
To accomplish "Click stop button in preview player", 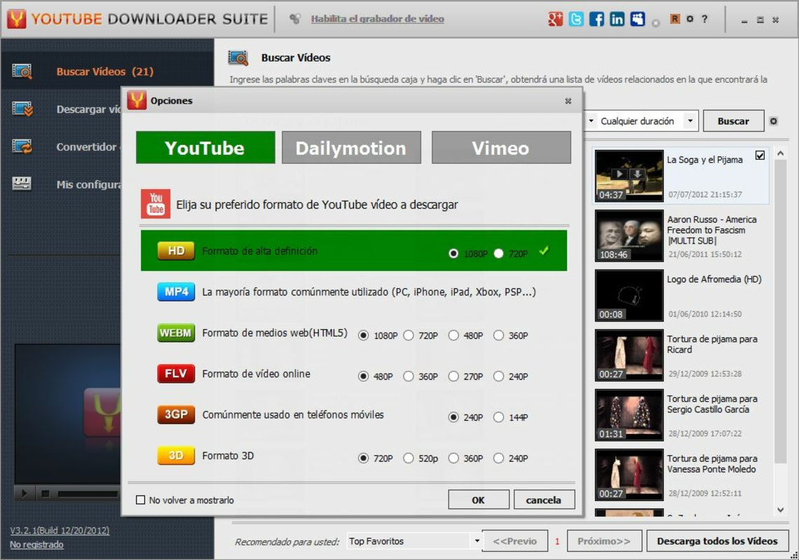I will [x=46, y=493].
